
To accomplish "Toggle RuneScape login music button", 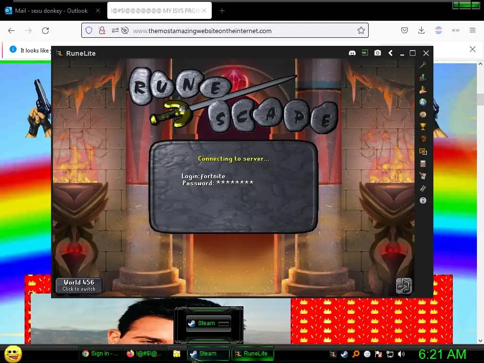I will (x=404, y=286).
